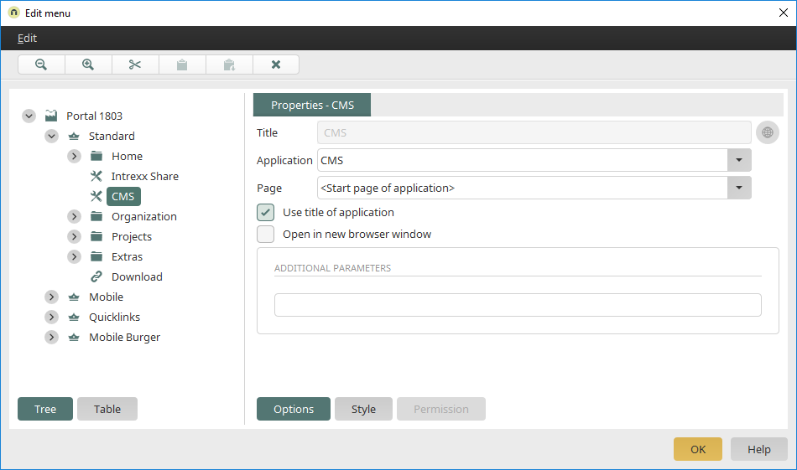Click the Projects folder icon
The height and width of the screenshot is (470, 797).
(96, 236)
